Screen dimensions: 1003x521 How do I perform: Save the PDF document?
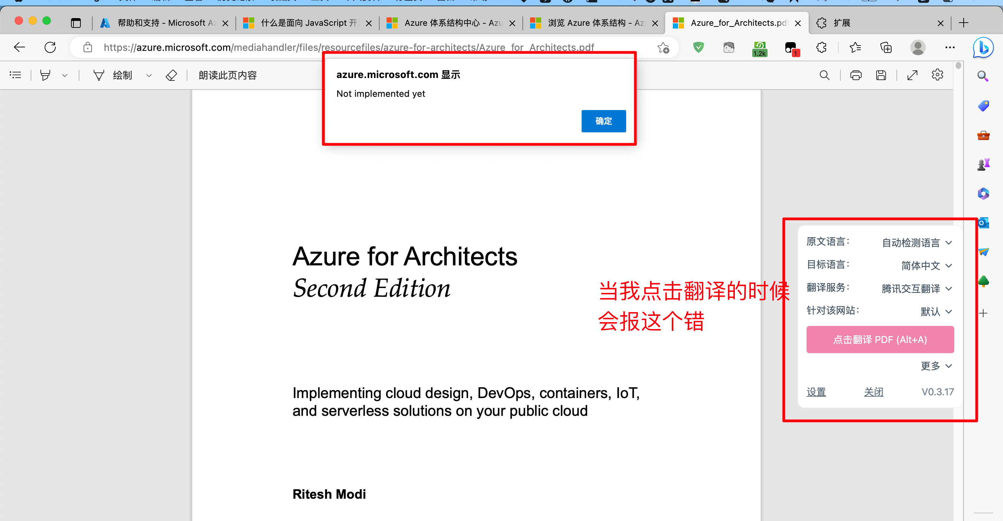881,75
